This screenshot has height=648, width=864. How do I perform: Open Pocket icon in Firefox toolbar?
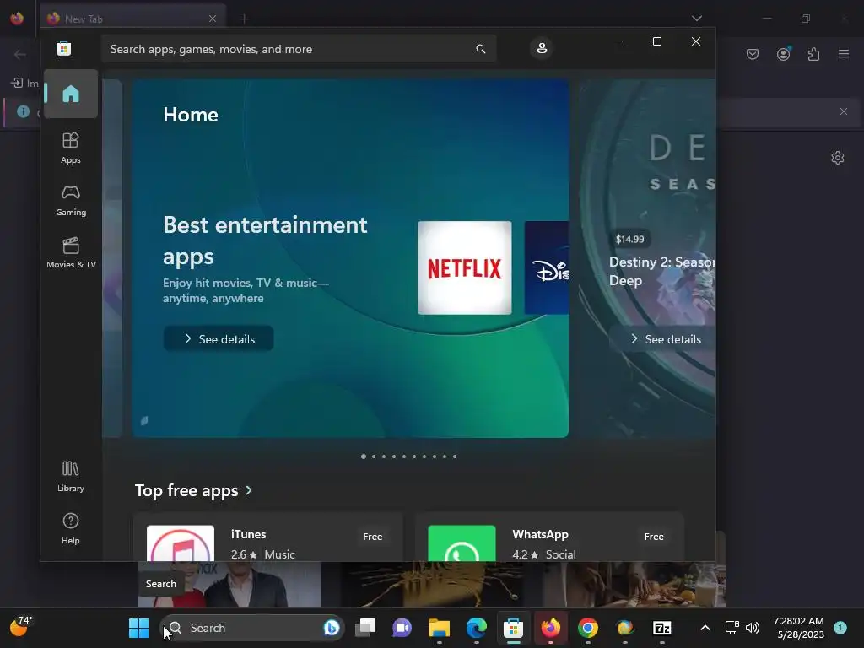click(753, 54)
